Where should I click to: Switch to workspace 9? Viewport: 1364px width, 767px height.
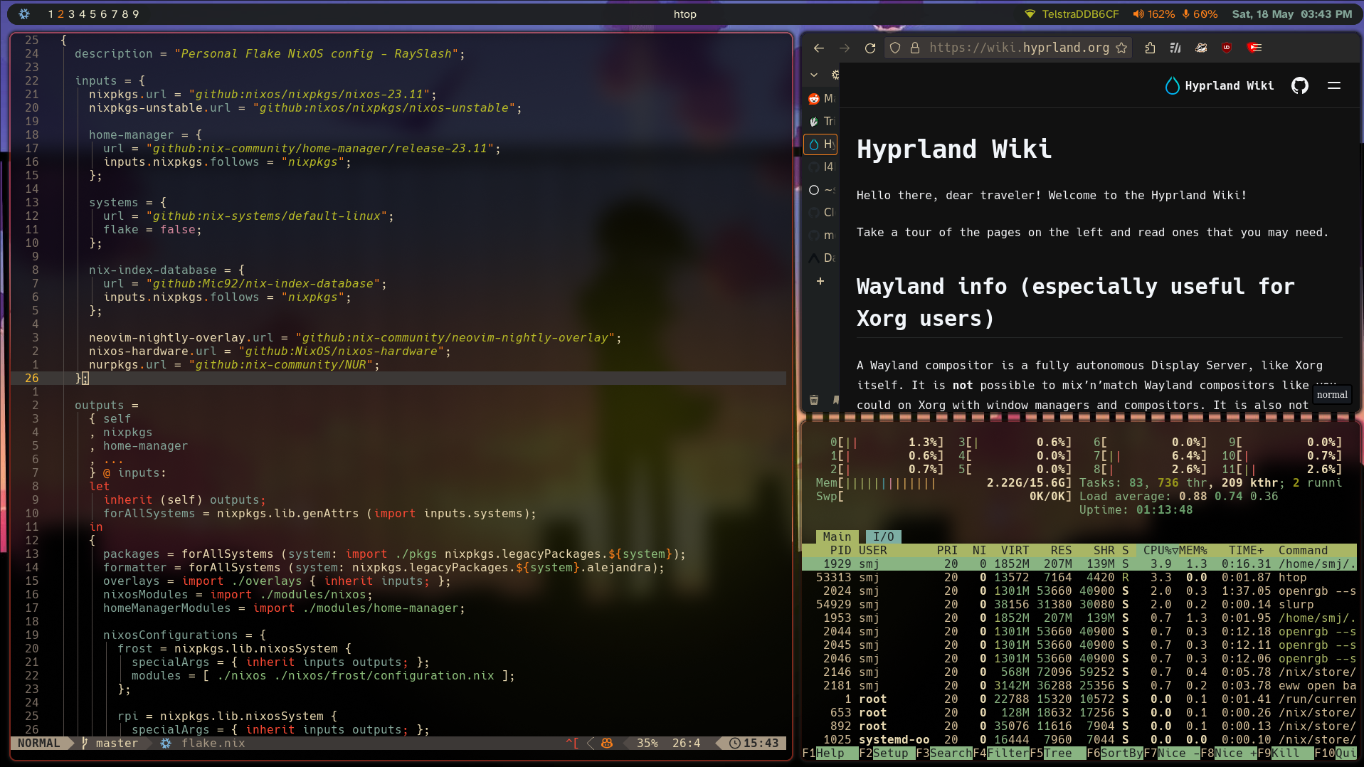click(x=135, y=14)
